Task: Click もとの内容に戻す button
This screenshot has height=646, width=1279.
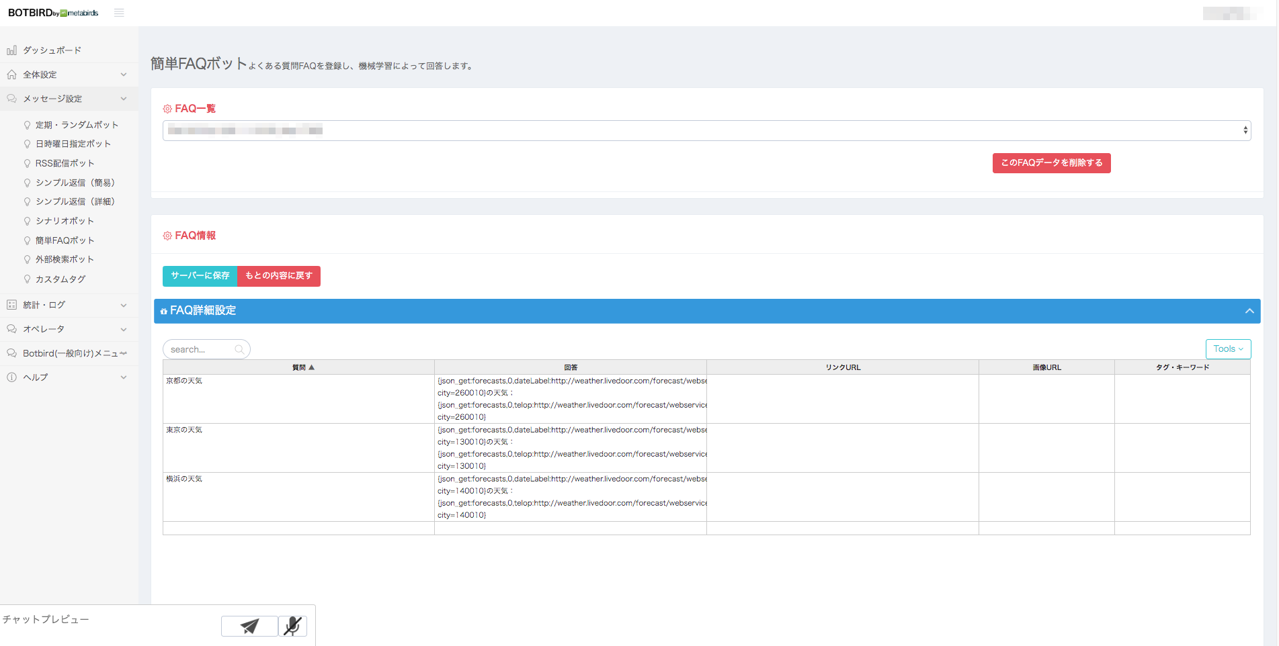Action: pos(279,276)
